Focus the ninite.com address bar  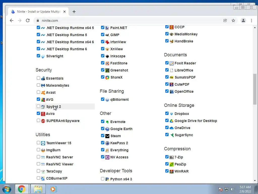[128, 20]
